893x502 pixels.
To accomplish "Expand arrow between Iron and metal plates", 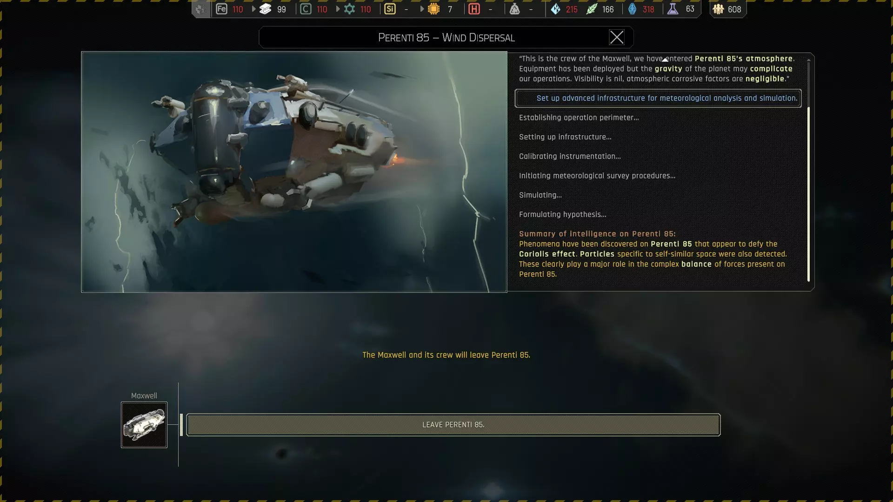I will pyautogui.click(x=253, y=9).
